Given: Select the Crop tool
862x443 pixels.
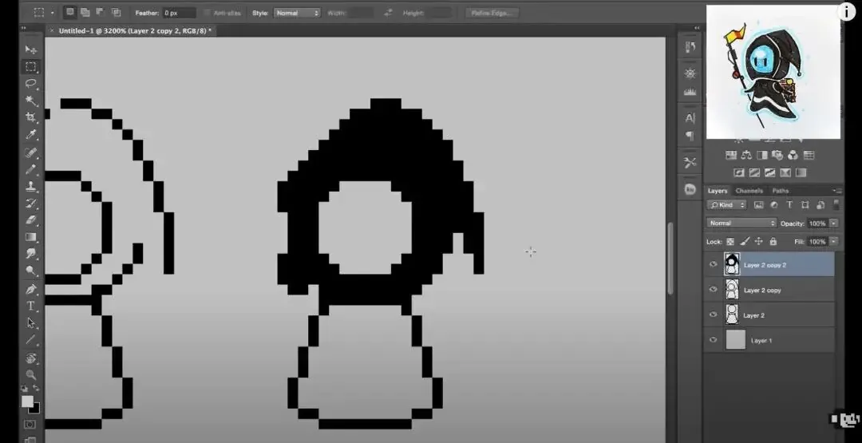Looking at the screenshot, I should point(31,117).
